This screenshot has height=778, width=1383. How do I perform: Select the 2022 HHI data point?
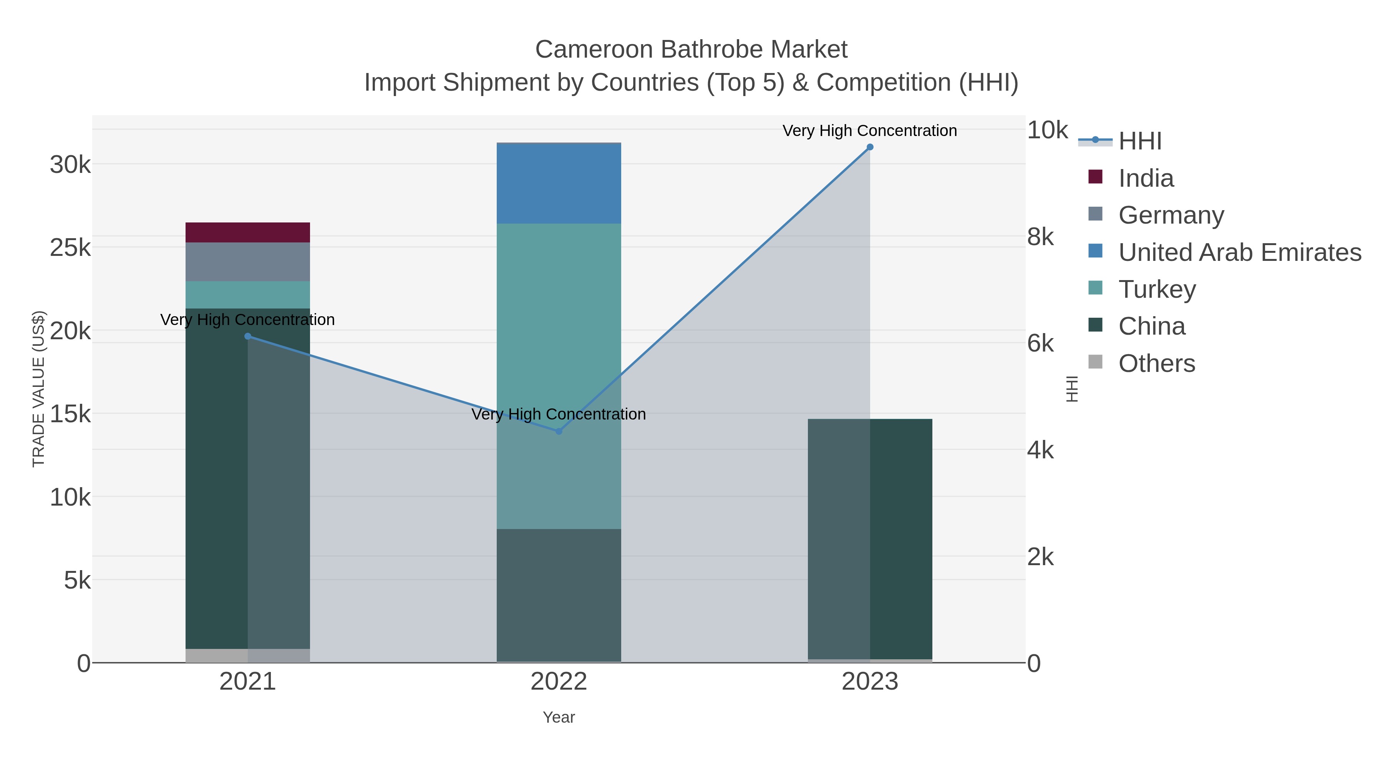pyautogui.click(x=558, y=431)
